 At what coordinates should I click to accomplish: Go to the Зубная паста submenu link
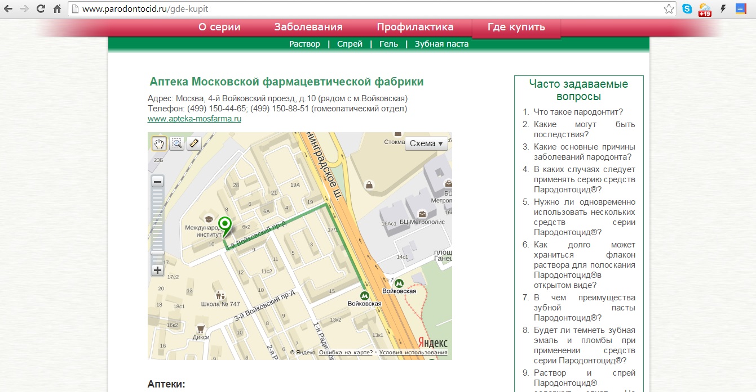pyautogui.click(x=441, y=44)
